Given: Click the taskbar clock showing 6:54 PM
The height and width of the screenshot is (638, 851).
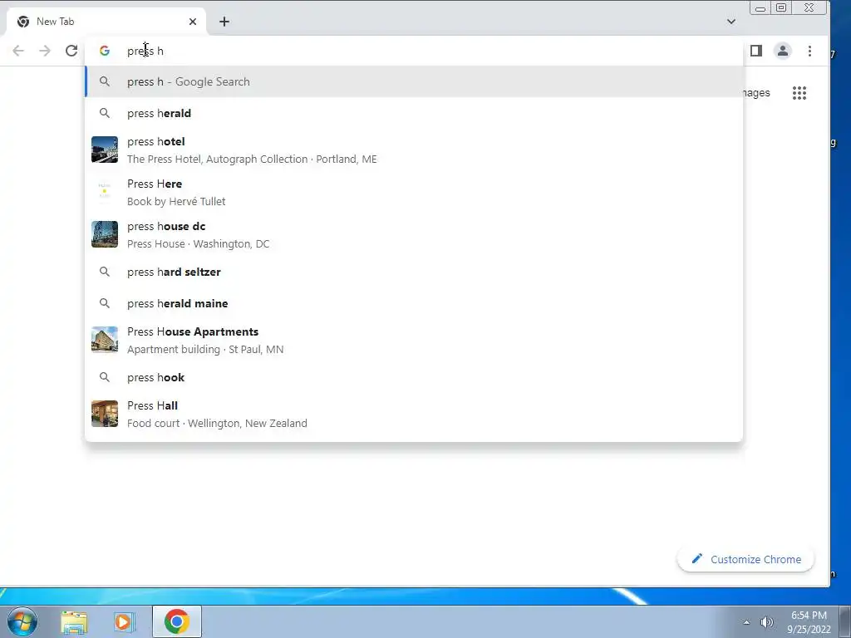Looking at the screenshot, I should click(x=809, y=622).
